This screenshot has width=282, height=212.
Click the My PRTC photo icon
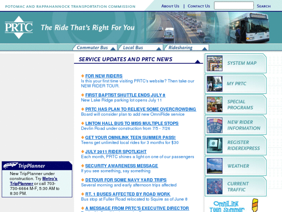tap(215, 84)
